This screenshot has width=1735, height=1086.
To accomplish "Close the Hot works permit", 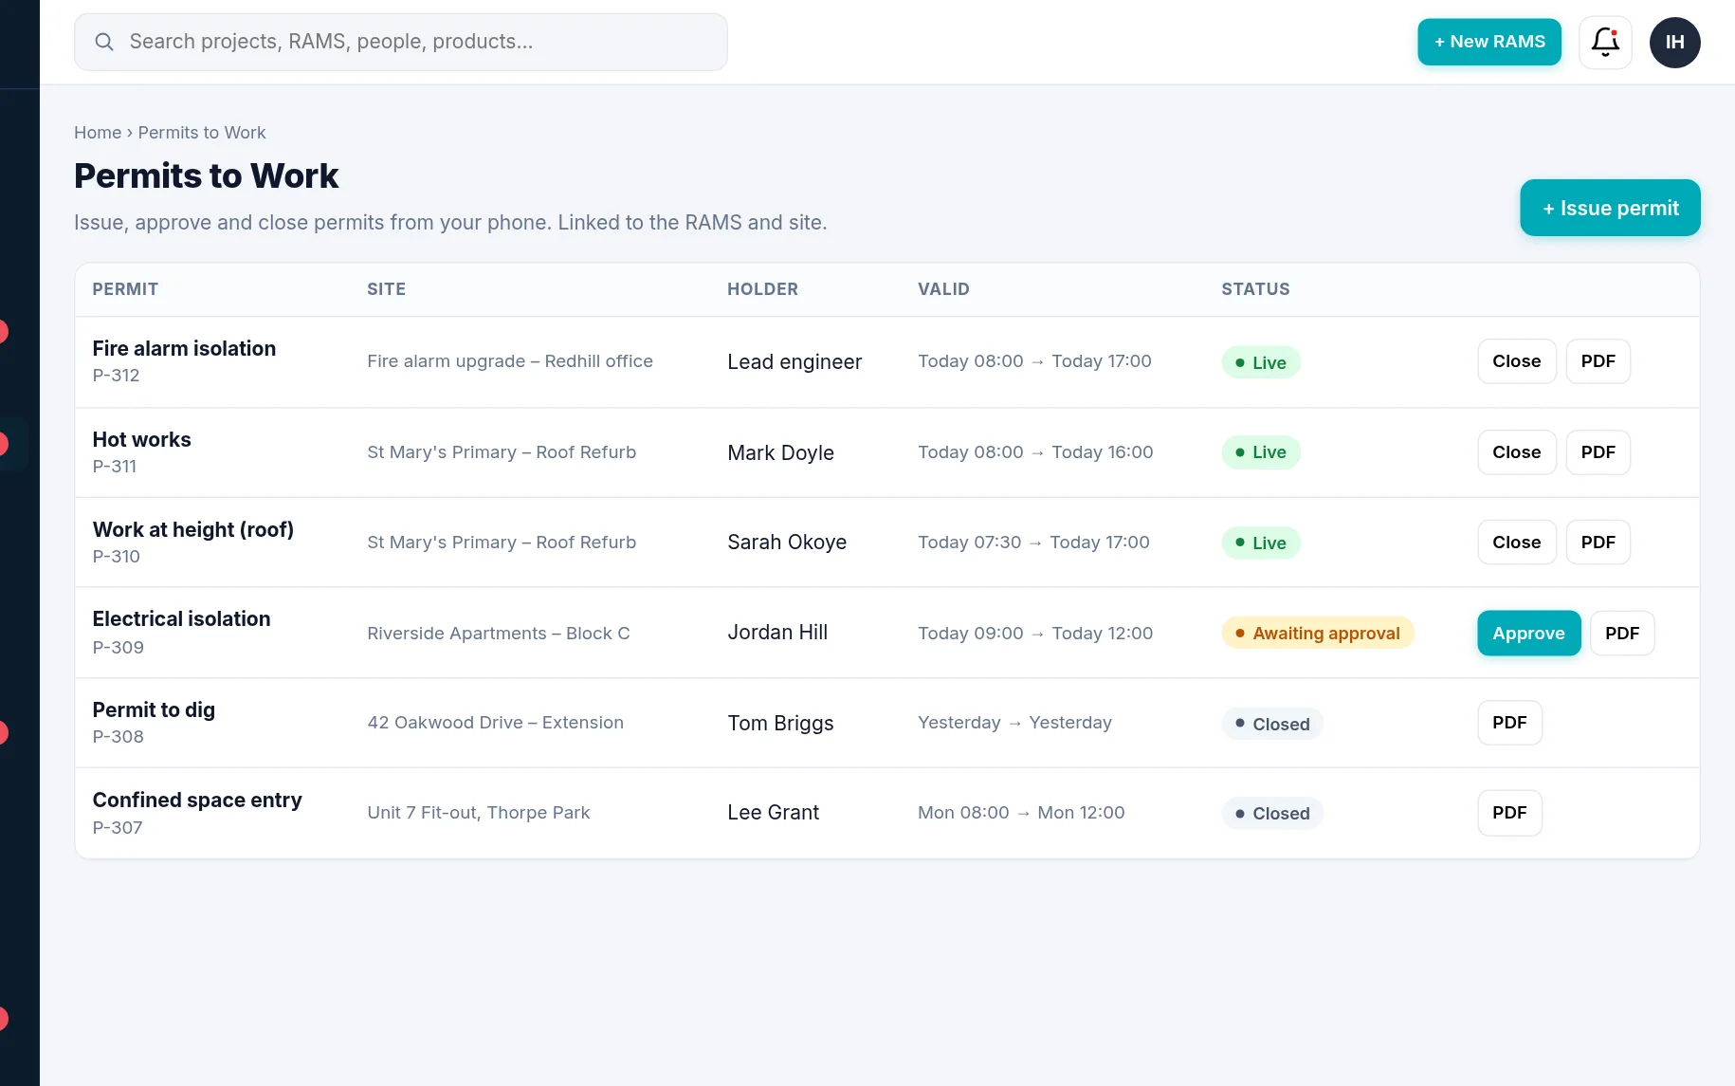I will tap(1517, 452).
